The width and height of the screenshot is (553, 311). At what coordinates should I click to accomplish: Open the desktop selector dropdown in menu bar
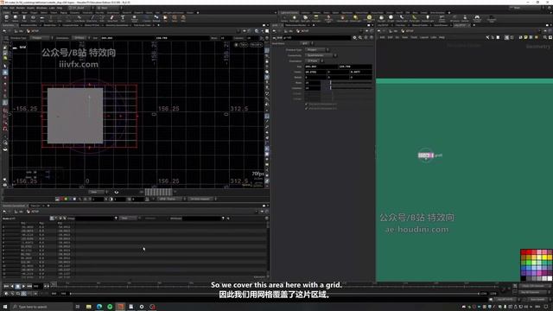80,8
